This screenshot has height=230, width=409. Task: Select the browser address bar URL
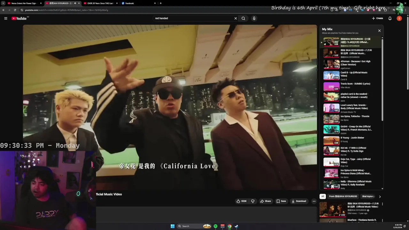pyautogui.click(x=66, y=10)
